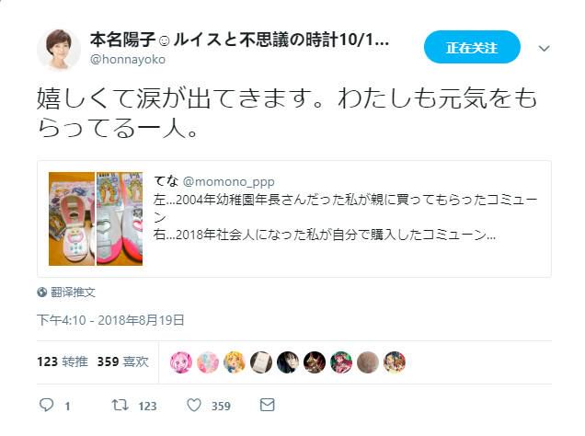The width and height of the screenshot is (585, 436).
Task: Click the retweet arrows icon
Action: (120, 405)
